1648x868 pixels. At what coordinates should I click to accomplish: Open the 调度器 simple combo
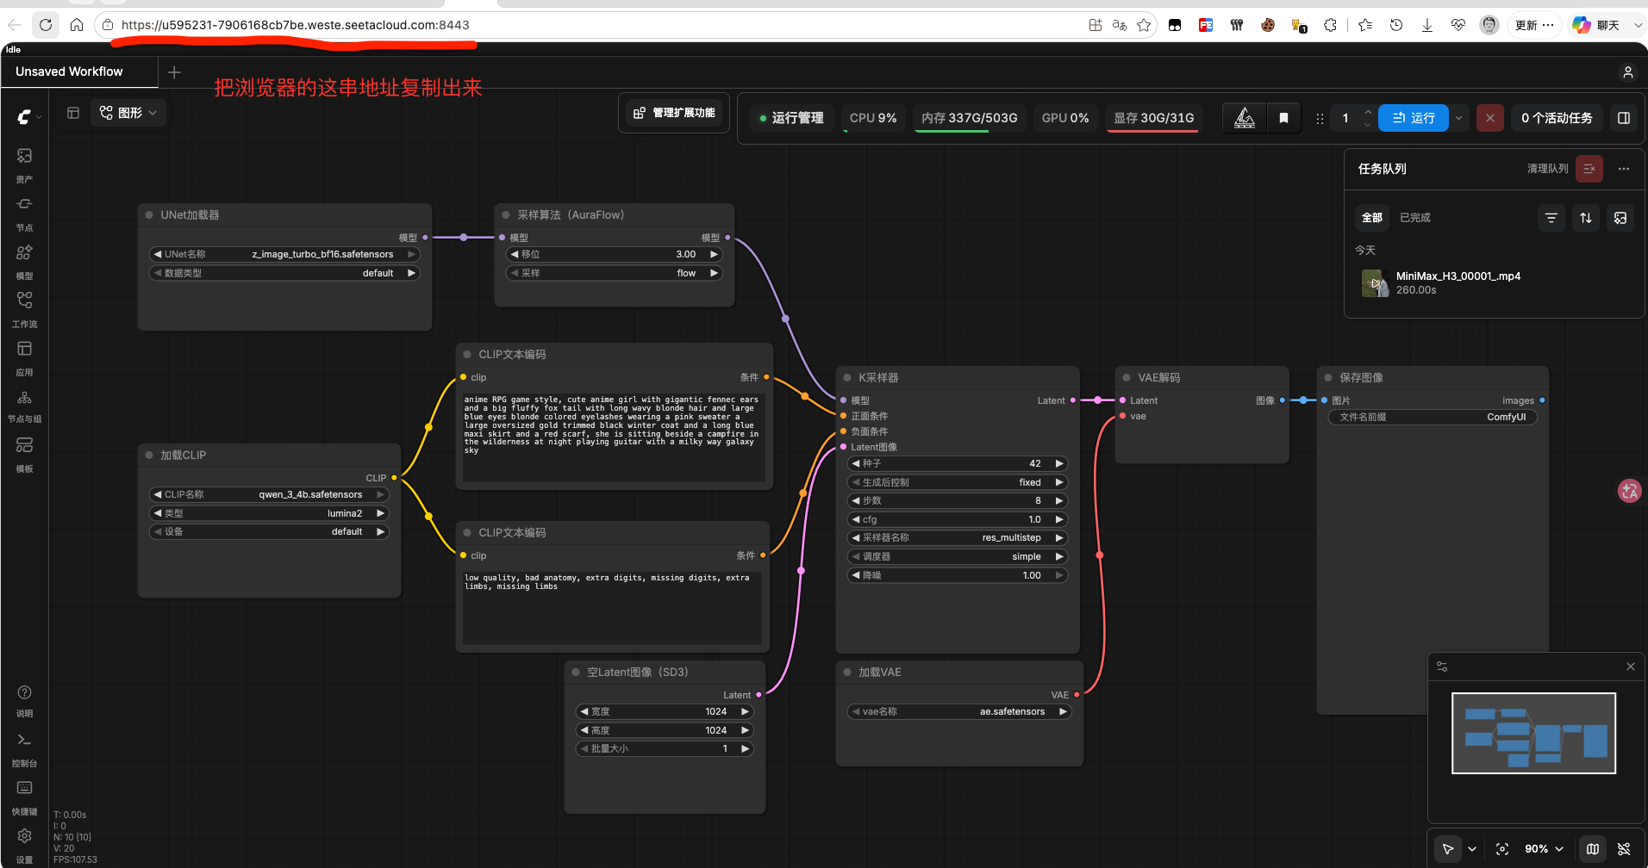958,556
